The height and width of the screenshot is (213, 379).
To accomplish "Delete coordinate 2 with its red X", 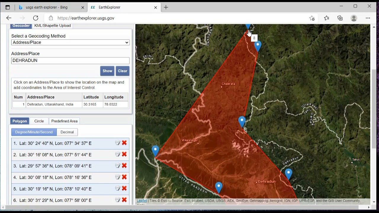I will (124, 154).
